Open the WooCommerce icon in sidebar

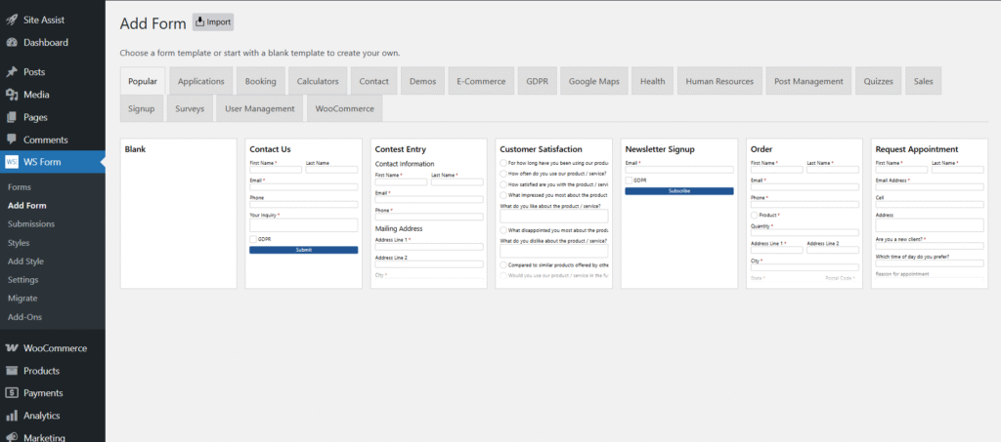(x=12, y=348)
